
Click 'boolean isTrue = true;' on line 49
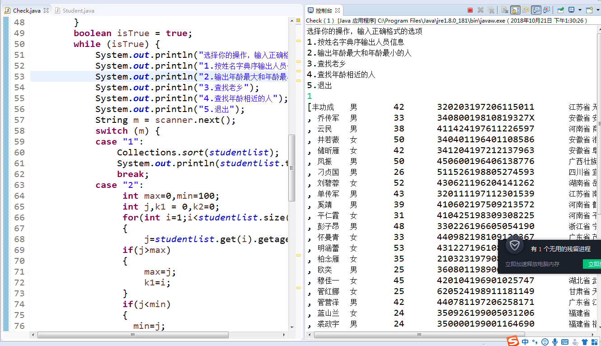point(133,33)
